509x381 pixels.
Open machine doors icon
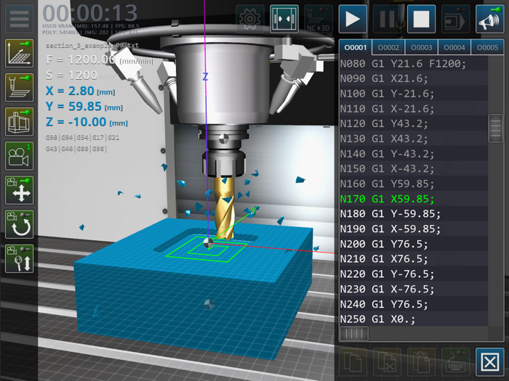[284, 19]
